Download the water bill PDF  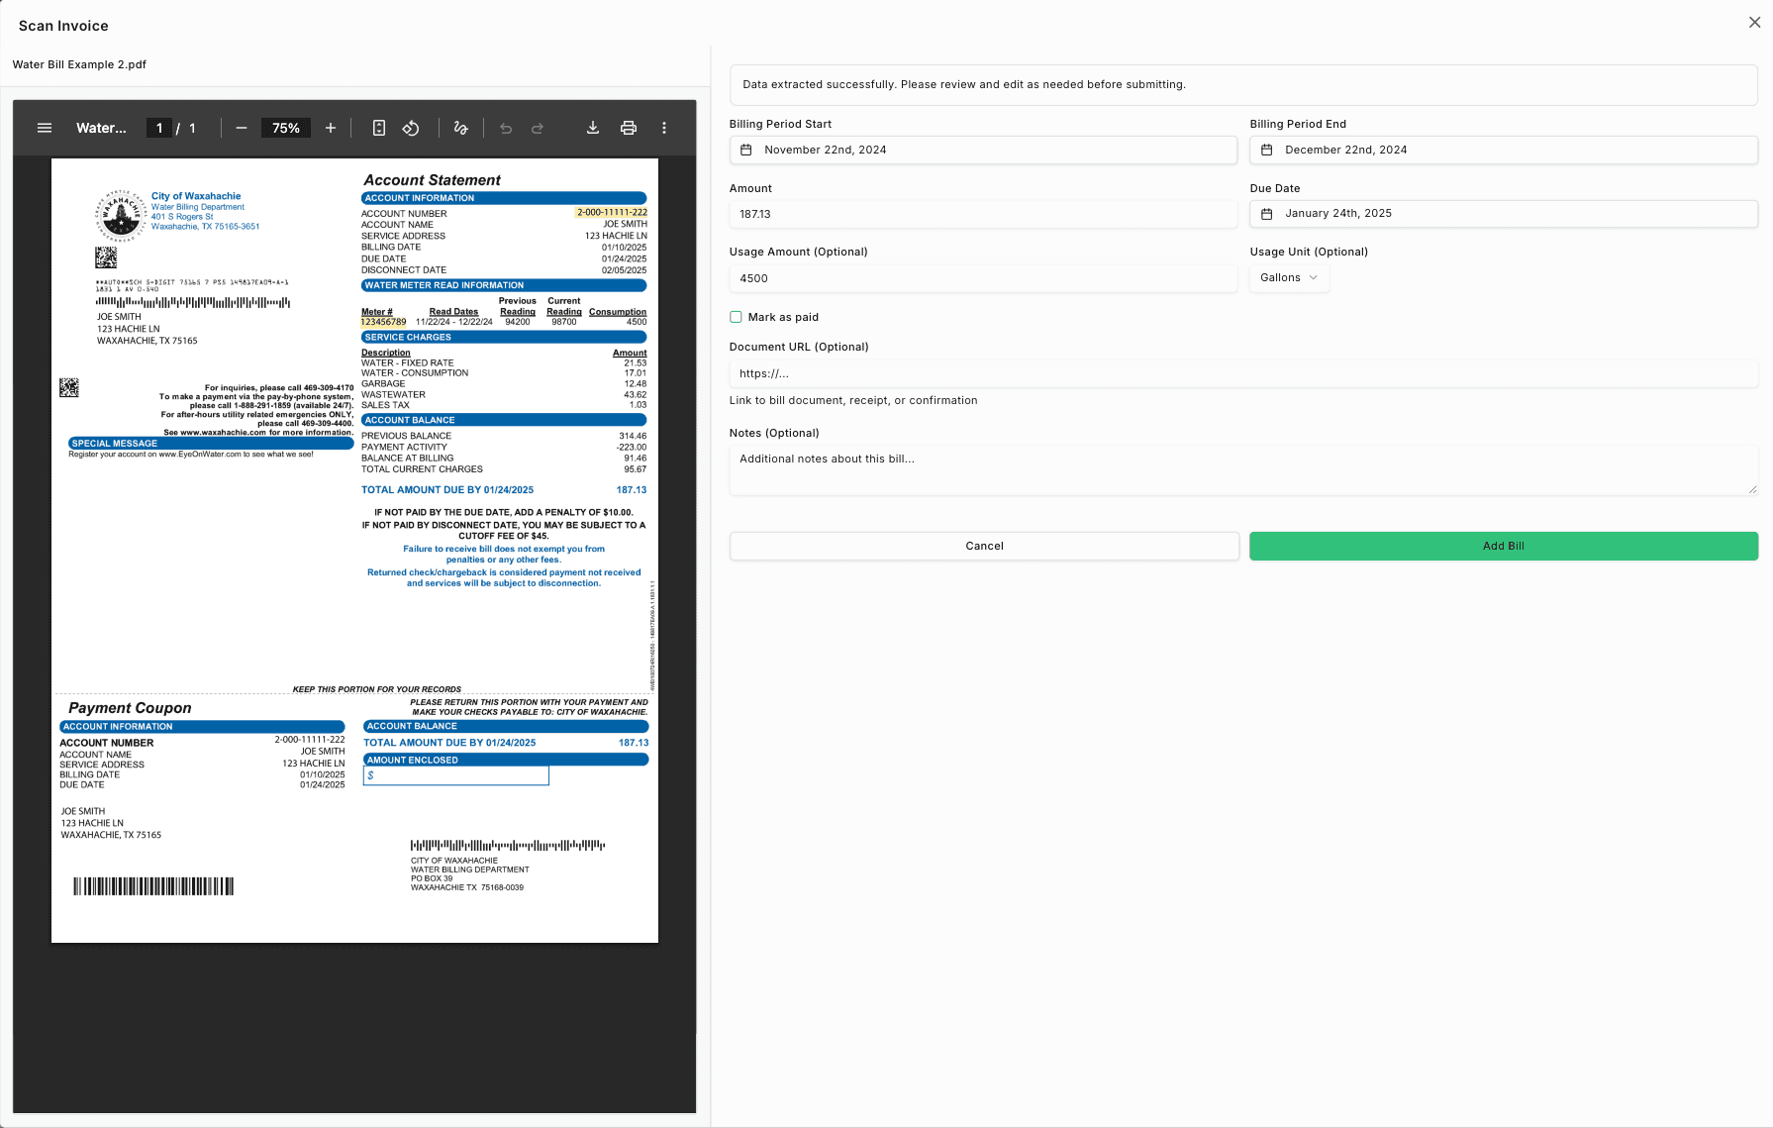(592, 128)
